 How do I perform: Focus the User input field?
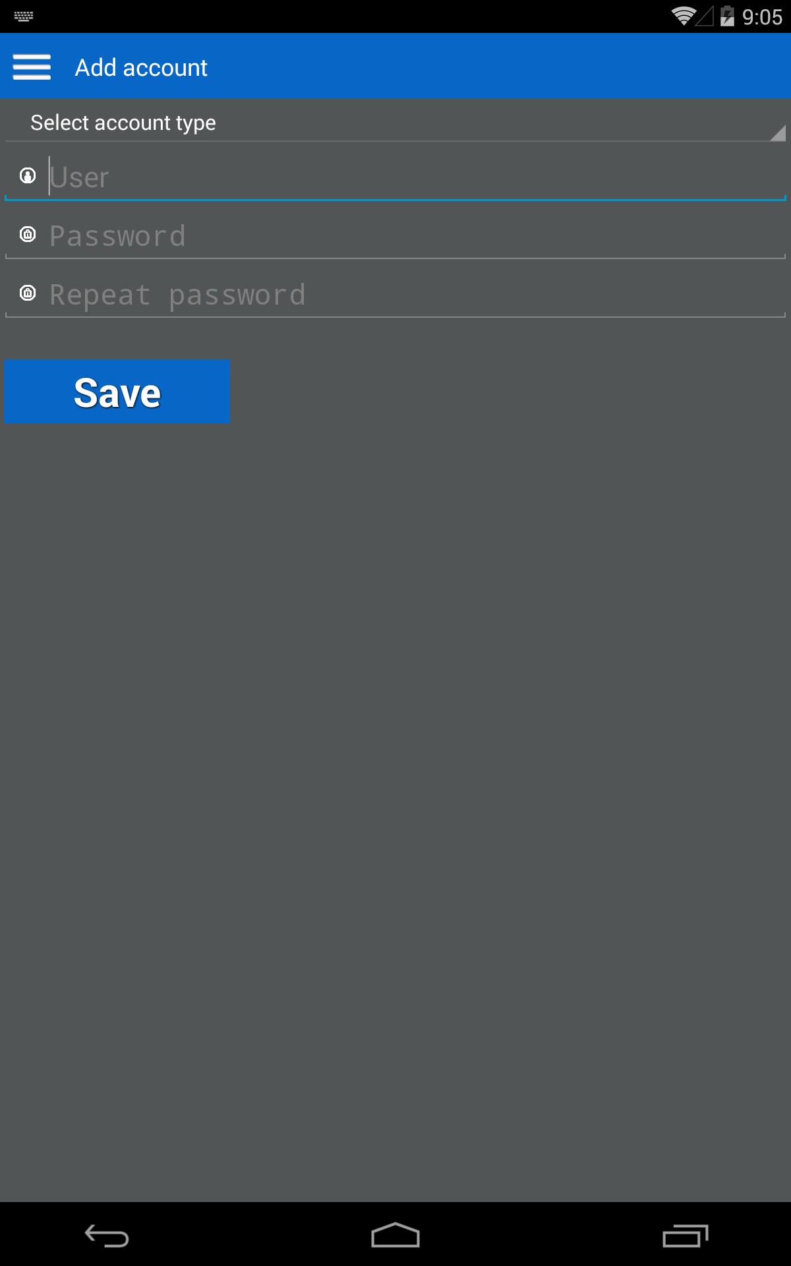pyautogui.click(x=395, y=177)
